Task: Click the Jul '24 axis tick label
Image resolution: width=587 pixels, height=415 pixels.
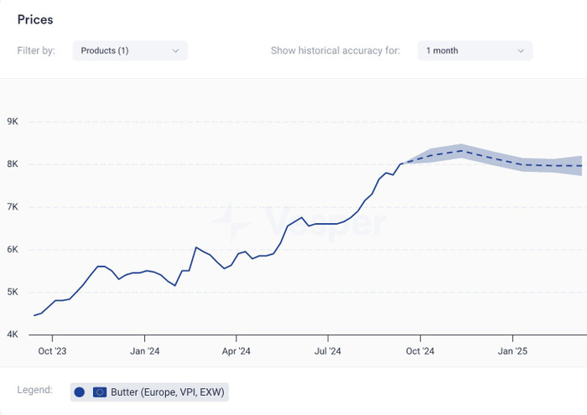Action: [328, 351]
